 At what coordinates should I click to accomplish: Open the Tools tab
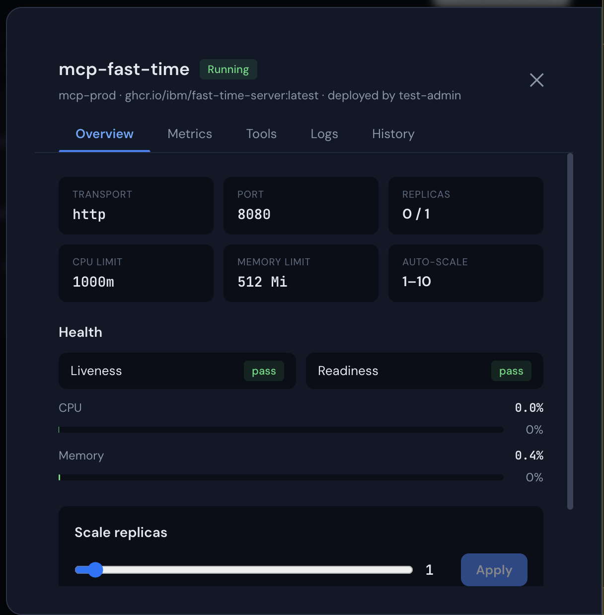point(261,134)
